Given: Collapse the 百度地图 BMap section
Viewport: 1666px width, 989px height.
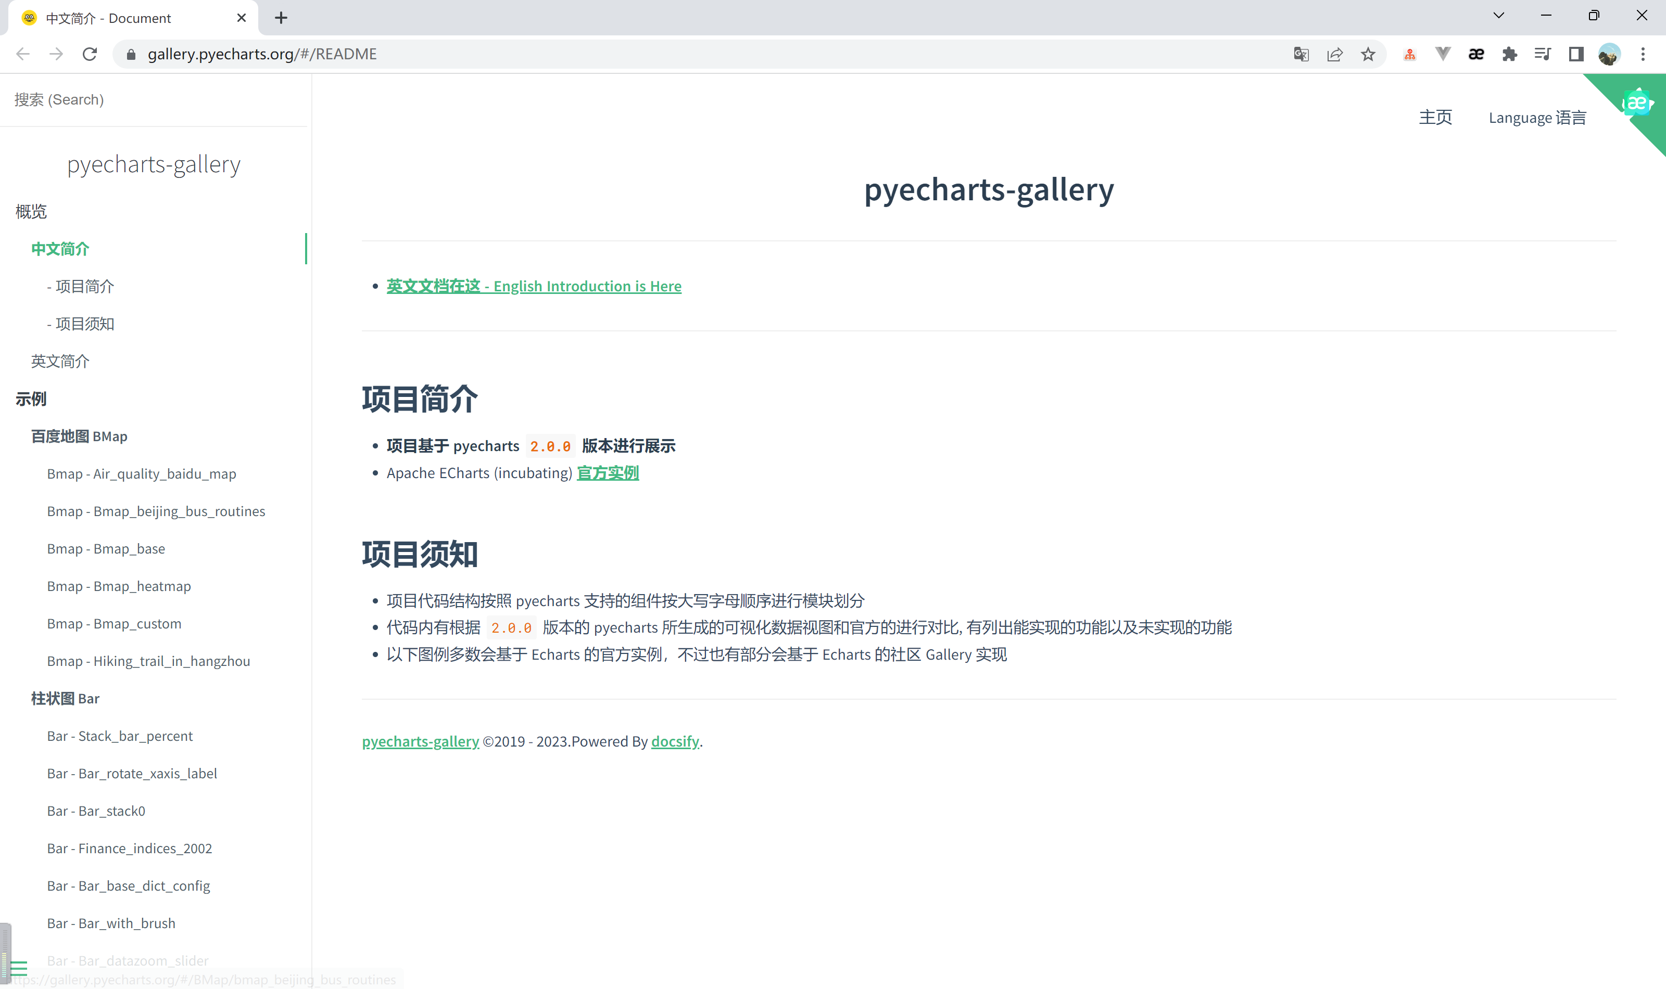Looking at the screenshot, I should [x=79, y=436].
